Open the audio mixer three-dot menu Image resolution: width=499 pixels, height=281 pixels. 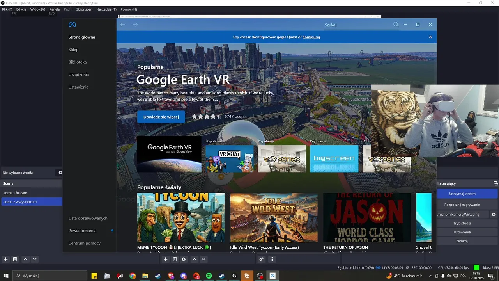coord(272,259)
